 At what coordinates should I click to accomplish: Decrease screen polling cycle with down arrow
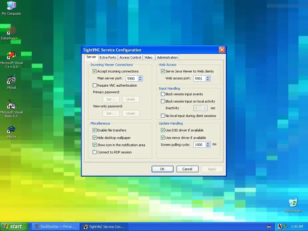[x=208, y=146]
